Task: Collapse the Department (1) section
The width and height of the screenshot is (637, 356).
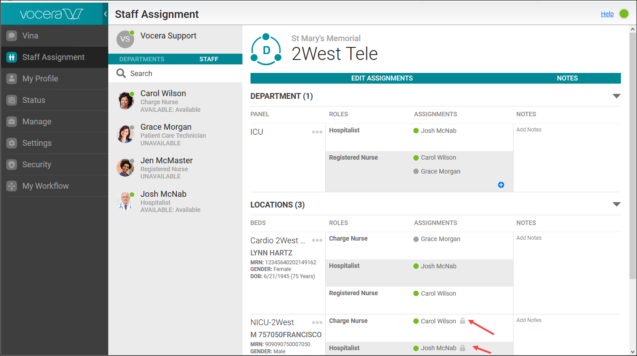Action: [x=616, y=96]
